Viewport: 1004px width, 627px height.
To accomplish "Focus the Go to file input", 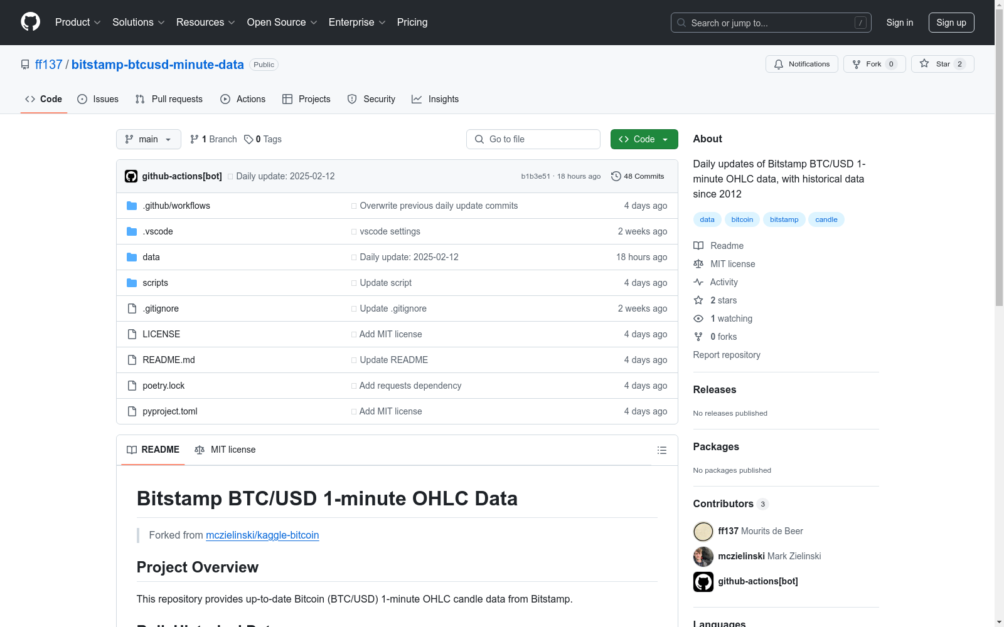I will [533, 139].
